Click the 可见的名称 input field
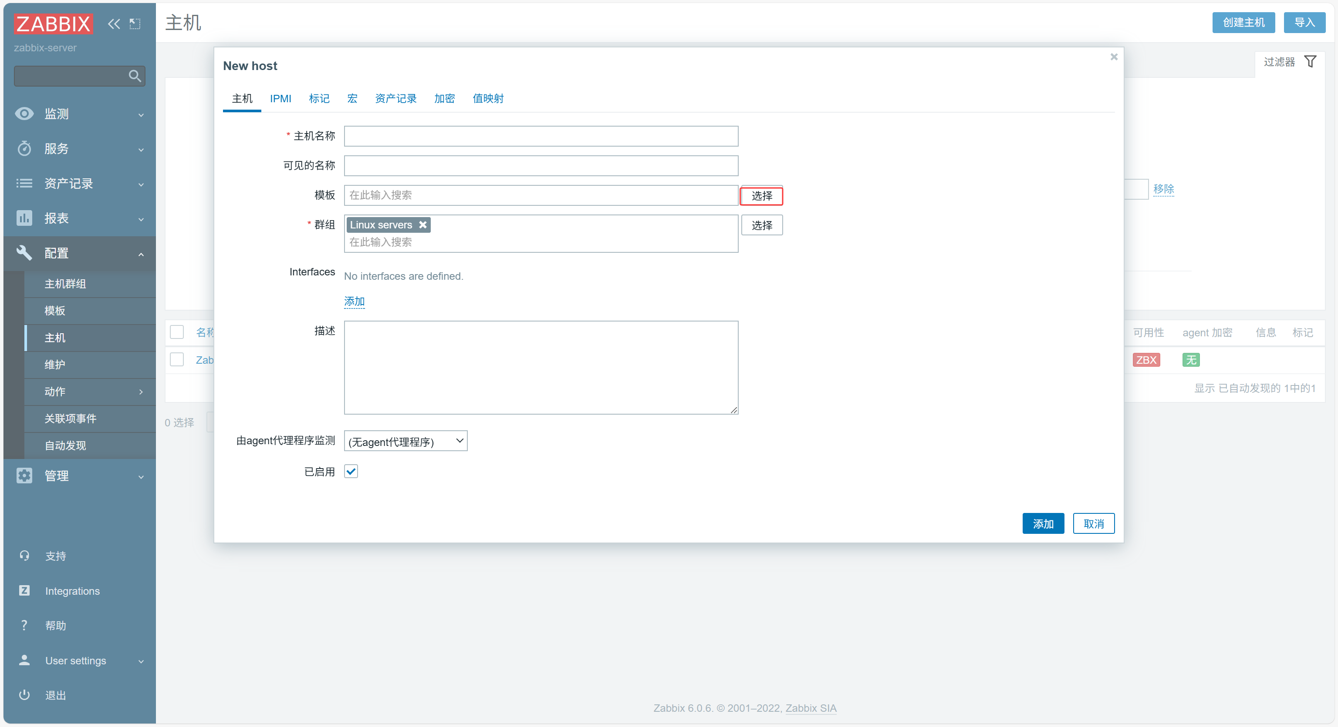The width and height of the screenshot is (1338, 727). pos(541,165)
